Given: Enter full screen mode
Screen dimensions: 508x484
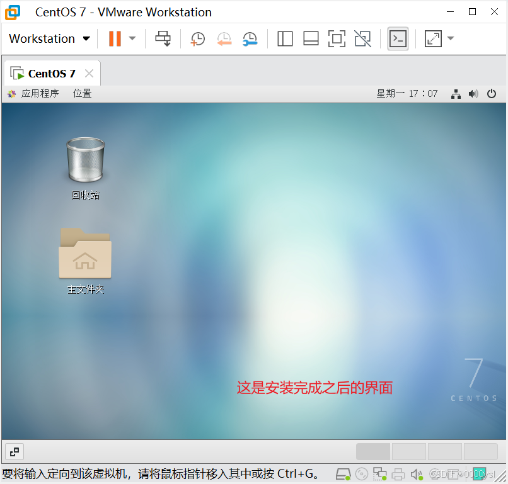Looking at the screenshot, I should (337, 38).
